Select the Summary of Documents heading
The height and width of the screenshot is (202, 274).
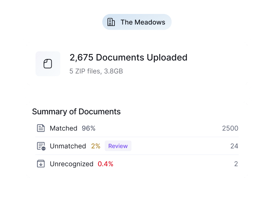(x=76, y=112)
